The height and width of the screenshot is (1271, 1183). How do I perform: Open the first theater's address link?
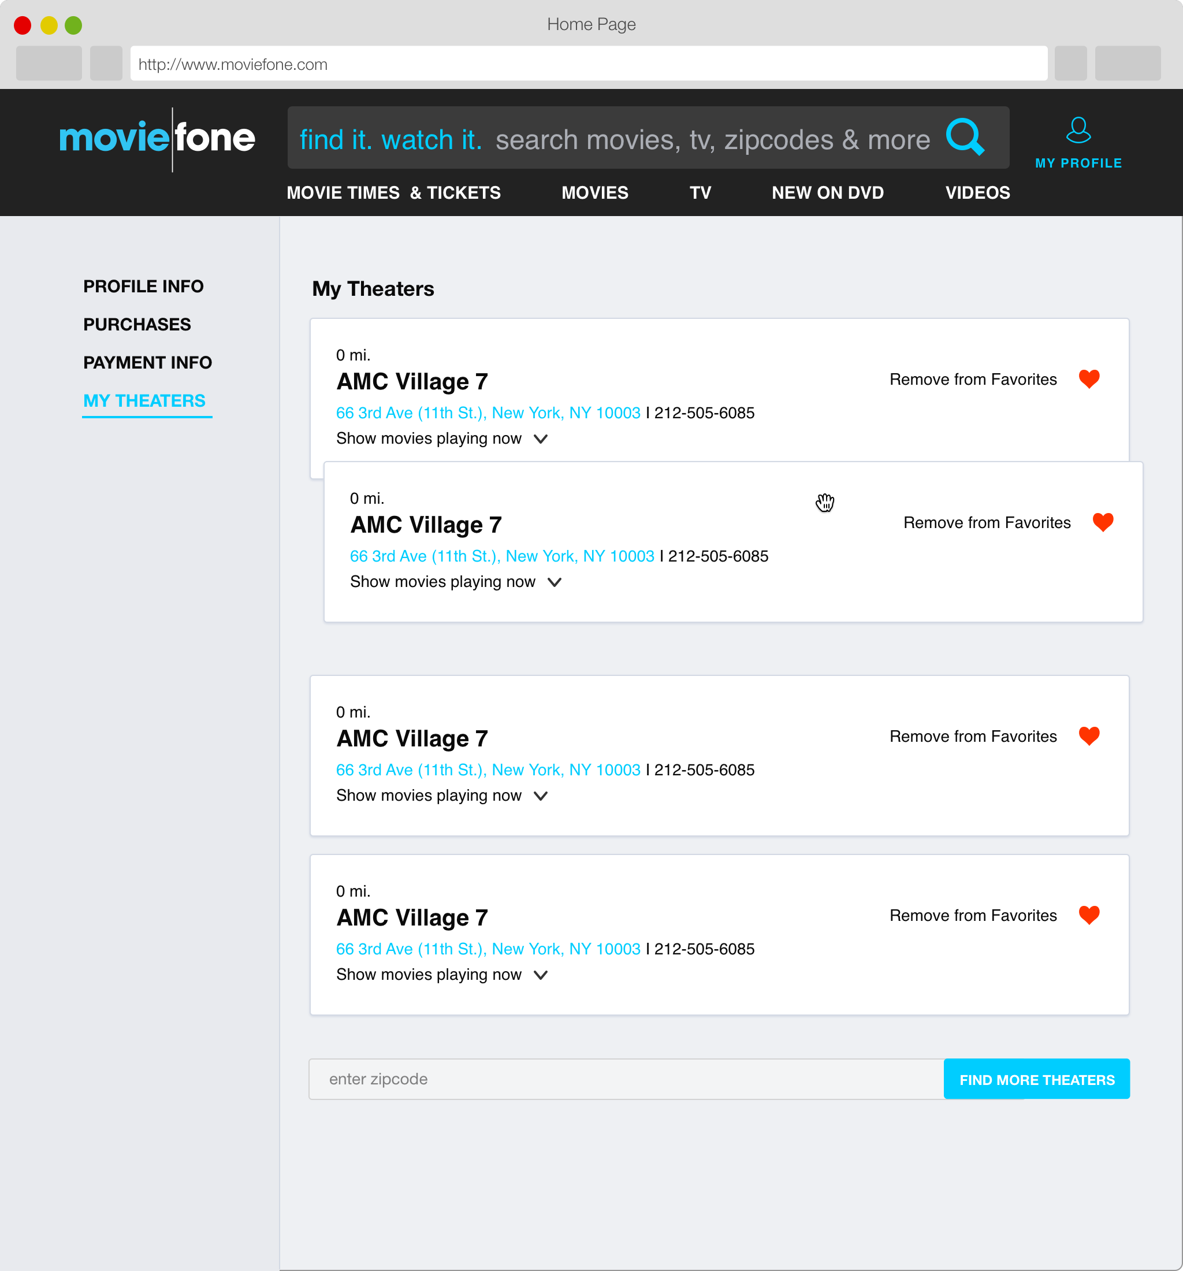pos(488,413)
